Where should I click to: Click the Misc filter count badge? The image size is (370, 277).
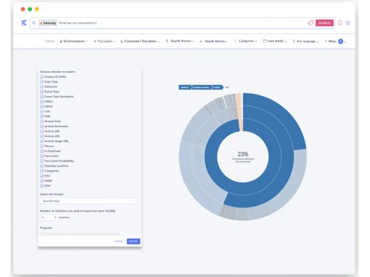pyautogui.click(x=340, y=41)
